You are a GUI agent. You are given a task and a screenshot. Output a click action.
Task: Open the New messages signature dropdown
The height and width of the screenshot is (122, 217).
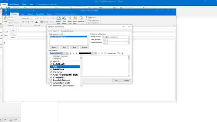pyautogui.click(x=129, y=40)
